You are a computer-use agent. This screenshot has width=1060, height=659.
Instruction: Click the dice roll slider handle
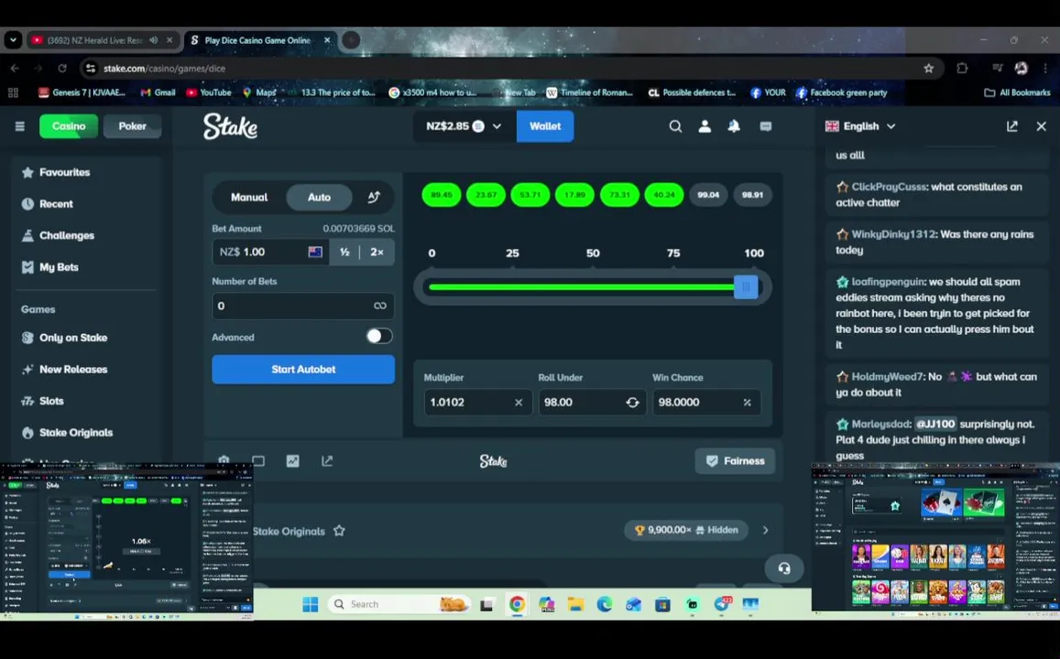[x=746, y=287]
